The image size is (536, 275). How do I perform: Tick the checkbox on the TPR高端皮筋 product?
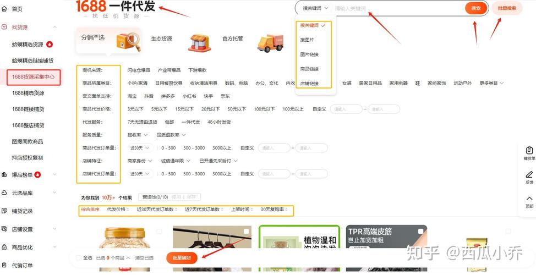click(420, 232)
